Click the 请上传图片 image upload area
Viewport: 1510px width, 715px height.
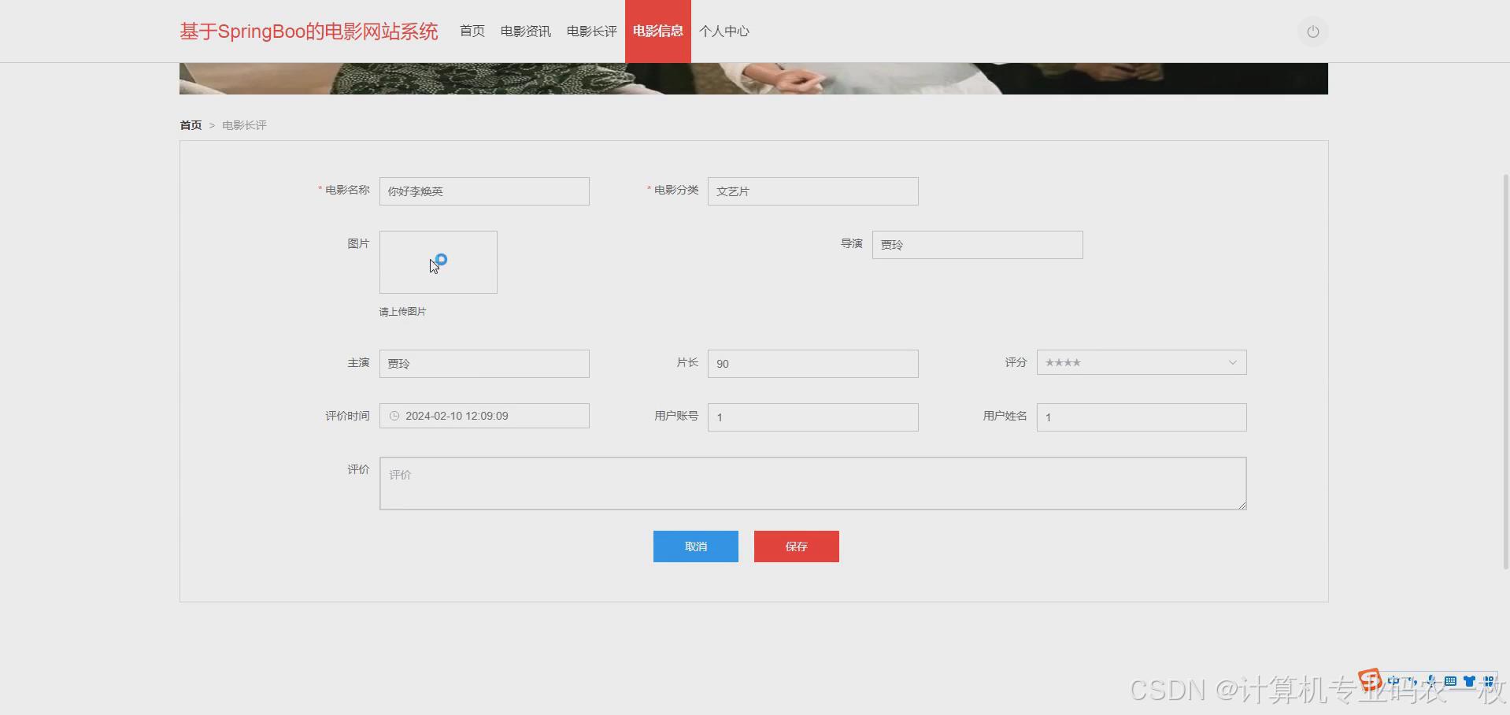point(438,261)
